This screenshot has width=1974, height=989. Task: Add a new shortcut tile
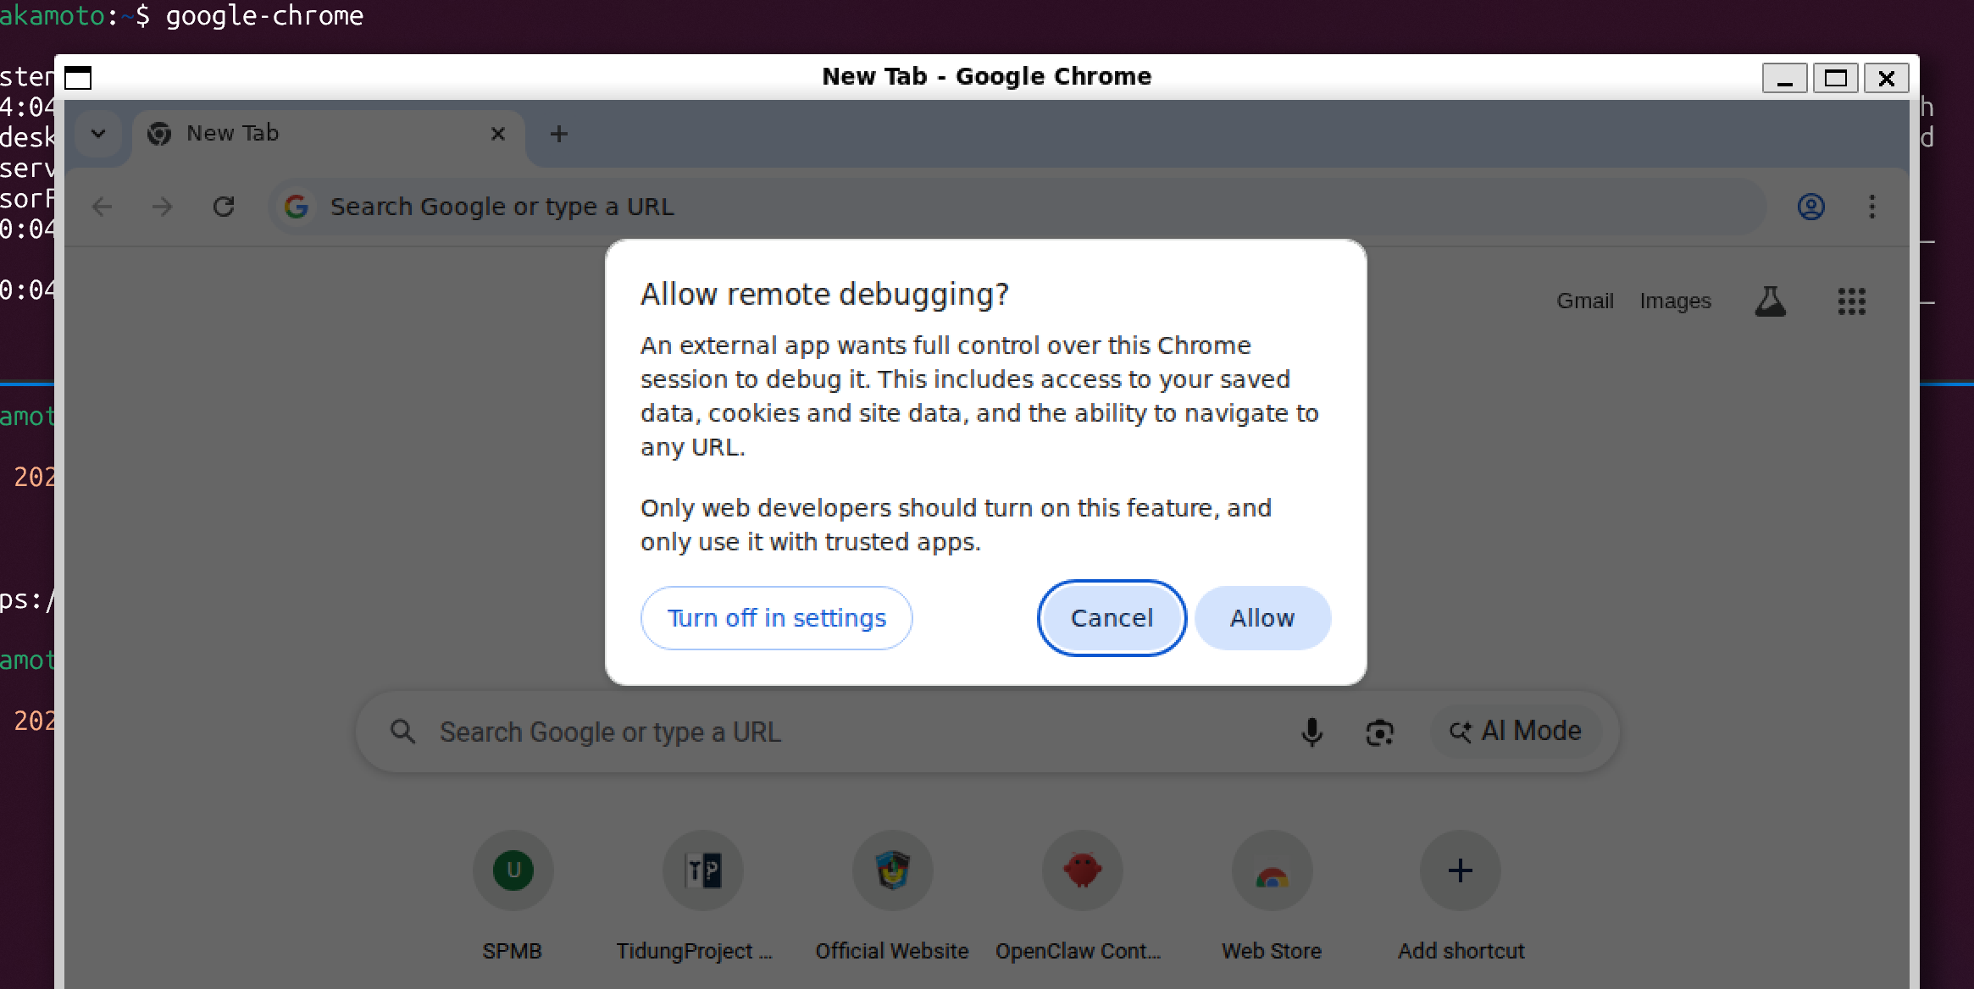coord(1461,896)
